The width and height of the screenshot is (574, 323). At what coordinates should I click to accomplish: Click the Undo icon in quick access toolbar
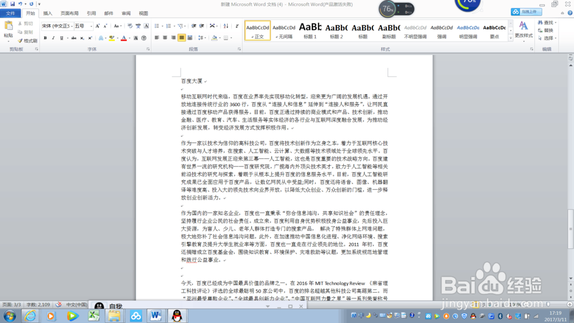[20, 4]
